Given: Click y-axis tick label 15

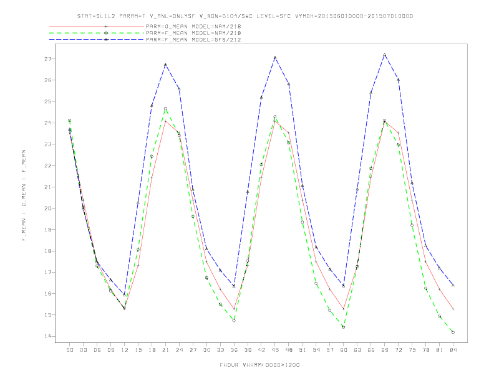Looking at the screenshot, I should click(x=48, y=315).
